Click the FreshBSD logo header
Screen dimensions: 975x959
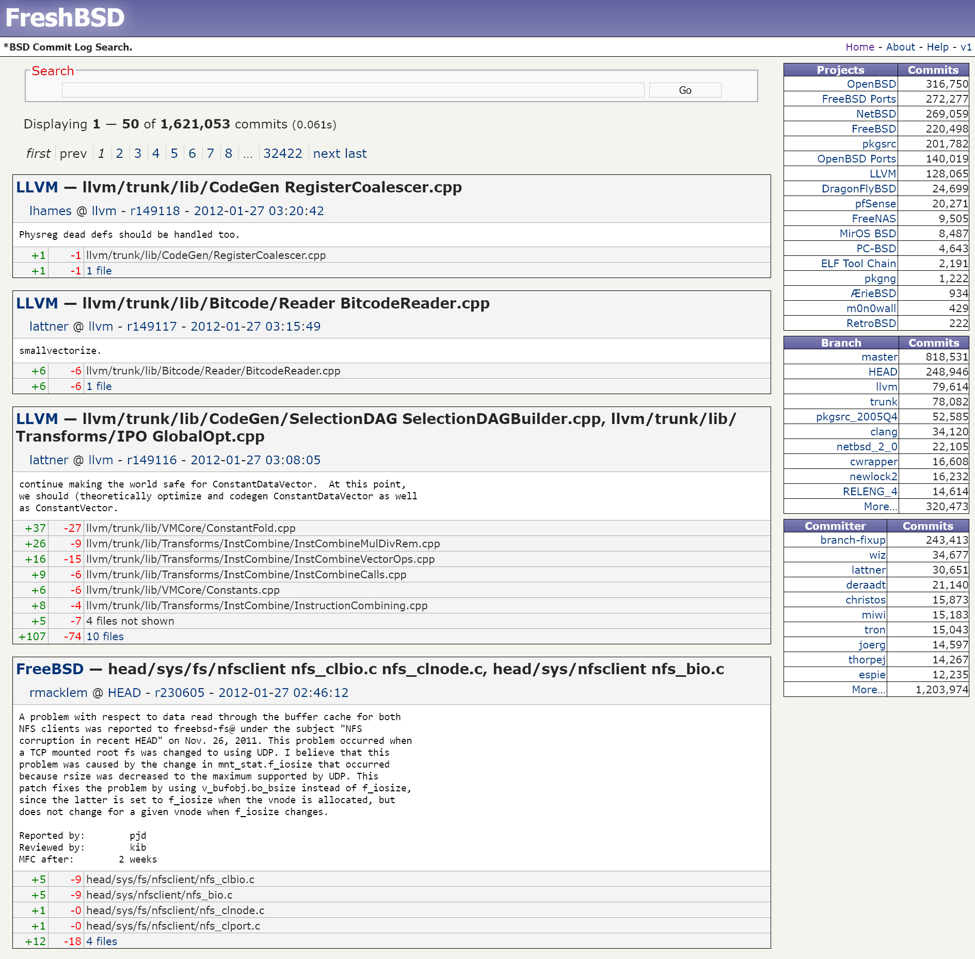tap(65, 18)
